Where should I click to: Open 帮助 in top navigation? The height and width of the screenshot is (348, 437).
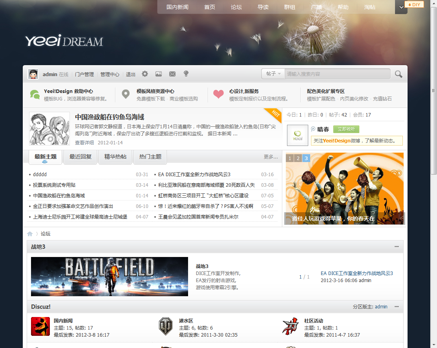[343, 7]
